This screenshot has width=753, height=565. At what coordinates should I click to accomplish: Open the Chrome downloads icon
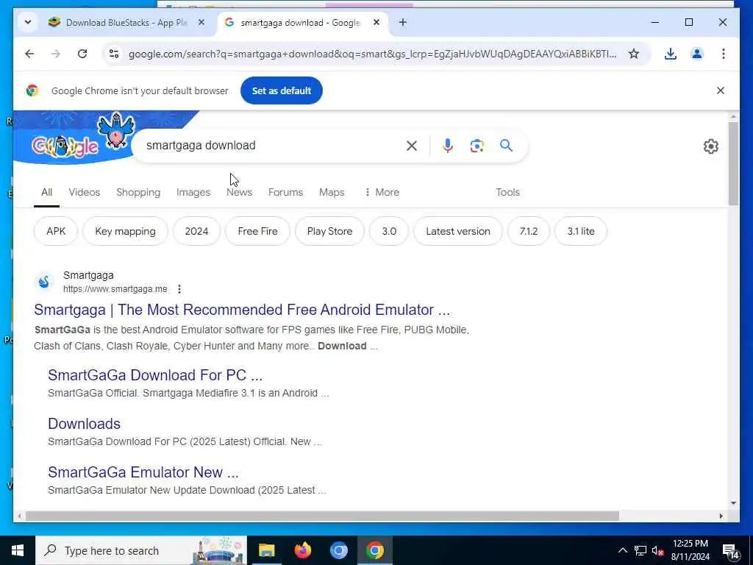671,54
